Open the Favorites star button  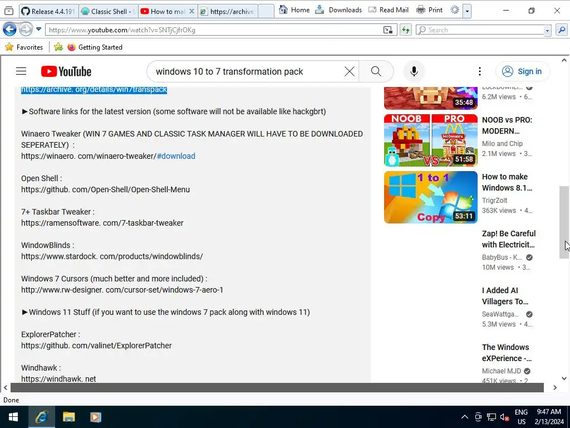tap(24, 47)
